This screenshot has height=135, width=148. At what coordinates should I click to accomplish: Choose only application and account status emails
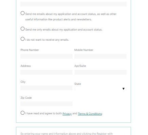22,29
